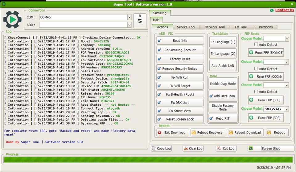Open the Service Tool tab
Image resolution: width=296 pixels, height=172 pixels.
pyautogui.click(x=186, y=27)
